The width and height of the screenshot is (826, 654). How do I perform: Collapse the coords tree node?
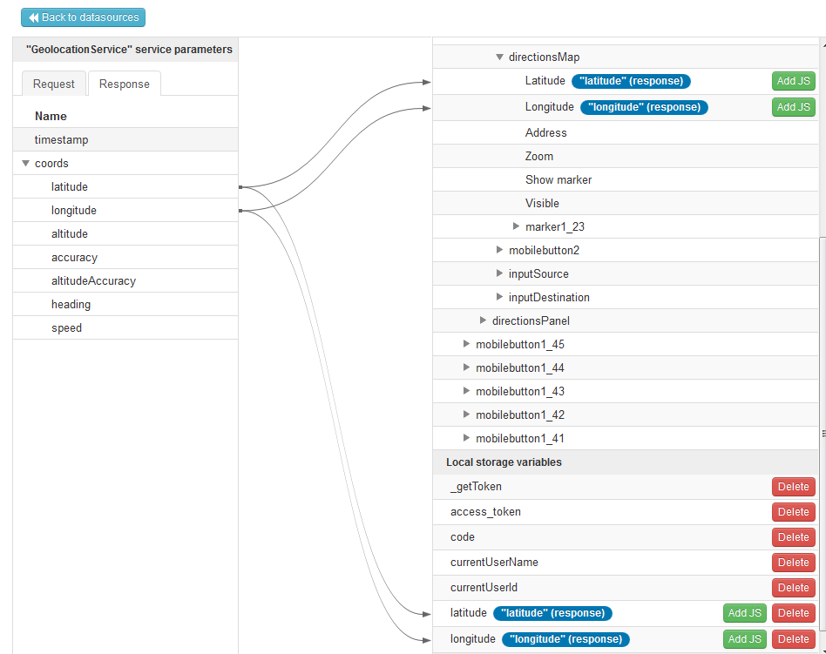26,163
